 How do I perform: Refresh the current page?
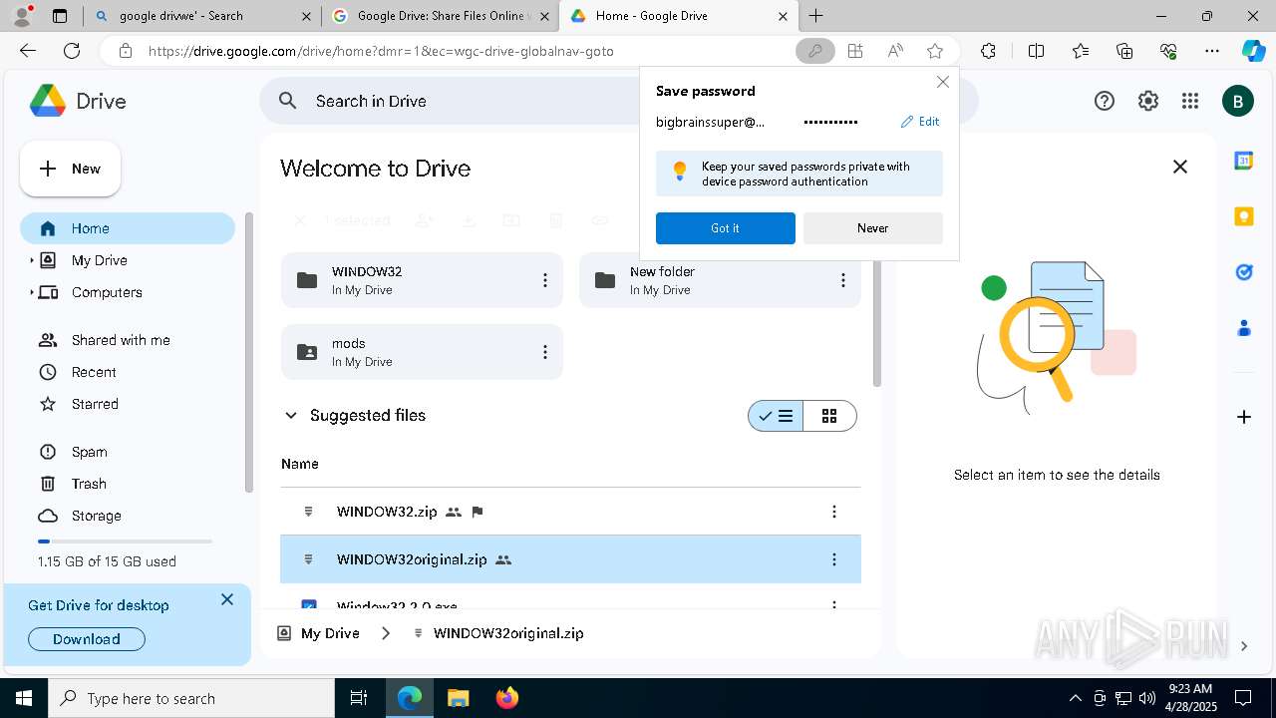[x=72, y=51]
